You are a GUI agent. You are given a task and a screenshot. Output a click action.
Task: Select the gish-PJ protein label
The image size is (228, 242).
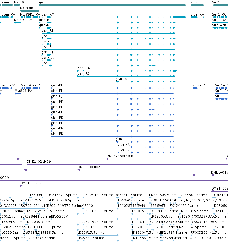coord(57,96)
